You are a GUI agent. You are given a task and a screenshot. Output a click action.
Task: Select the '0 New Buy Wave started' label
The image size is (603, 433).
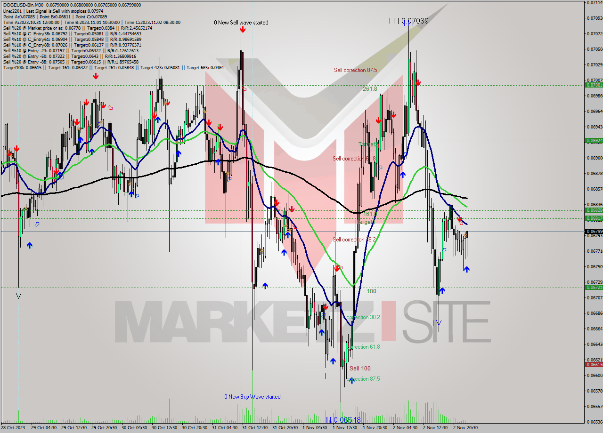(253, 397)
